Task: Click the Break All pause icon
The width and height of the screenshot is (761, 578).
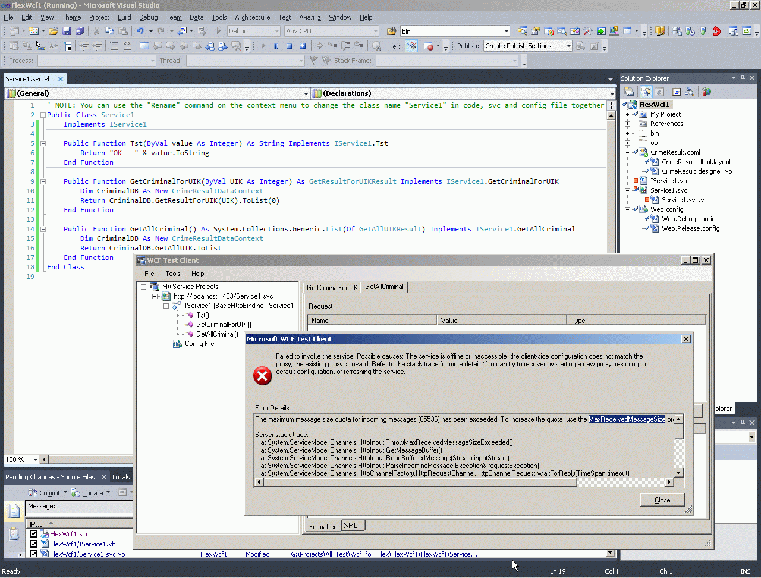Action: (276, 46)
